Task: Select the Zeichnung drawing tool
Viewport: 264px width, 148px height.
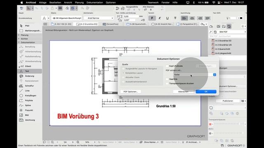Action: click(x=30, y=120)
